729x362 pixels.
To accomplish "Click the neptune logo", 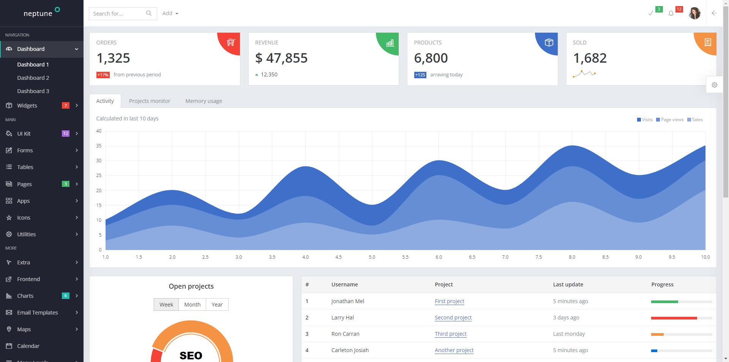I will [42, 13].
